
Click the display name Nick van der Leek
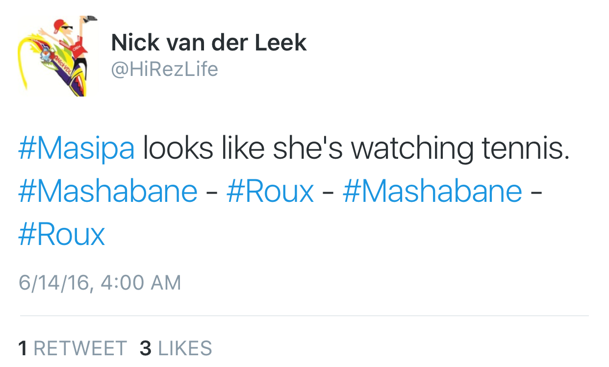click(x=209, y=43)
